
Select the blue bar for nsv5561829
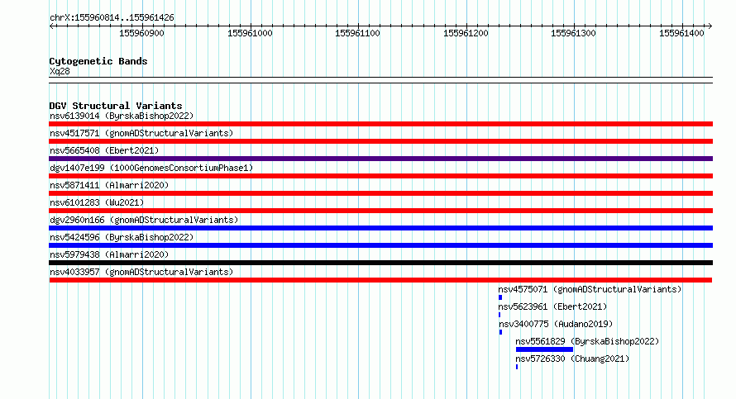tap(544, 349)
